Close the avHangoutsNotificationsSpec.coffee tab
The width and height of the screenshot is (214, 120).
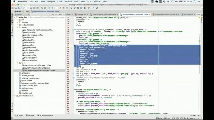(x=150, y=15)
